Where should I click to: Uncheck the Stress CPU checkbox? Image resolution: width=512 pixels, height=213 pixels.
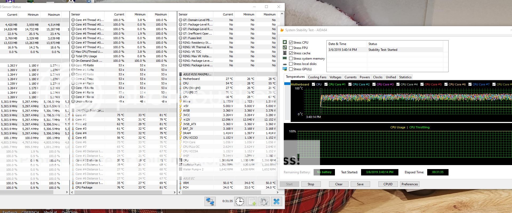point(291,42)
